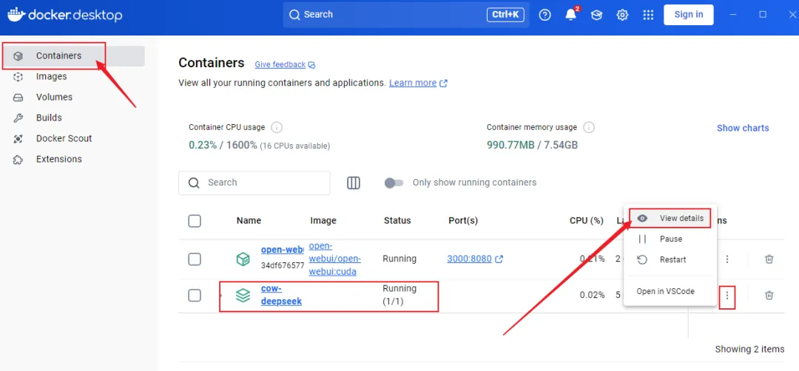The image size is (799, 371).
Task: Choose View details in context menu
Action: click(670, 218)
